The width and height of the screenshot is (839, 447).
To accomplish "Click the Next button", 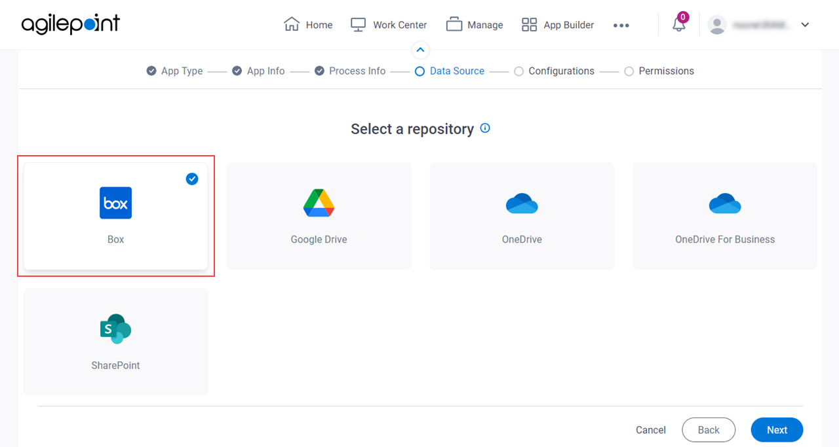I will [777, 430].
